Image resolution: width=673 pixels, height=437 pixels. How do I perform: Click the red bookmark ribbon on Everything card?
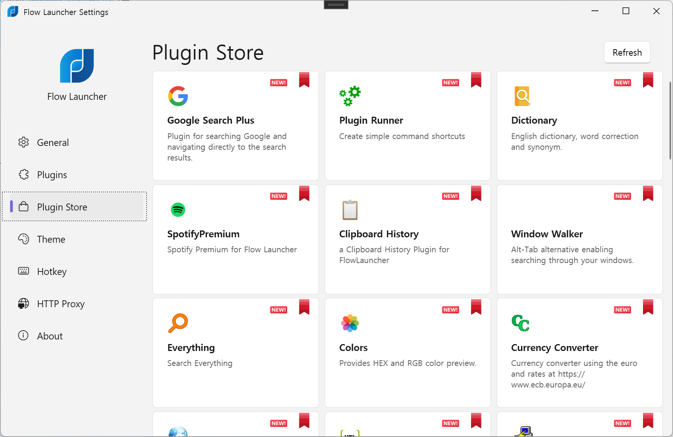[x=304, y=307]
